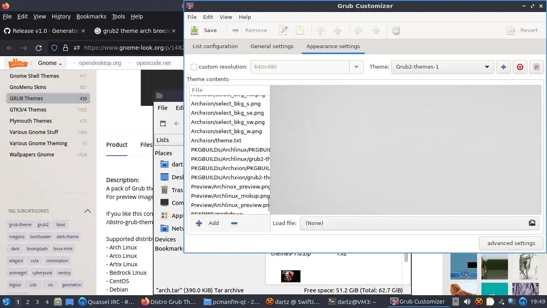547x308 pixels.
Task: Click minus button beside Add in theme contents
Action: [234, 223]
